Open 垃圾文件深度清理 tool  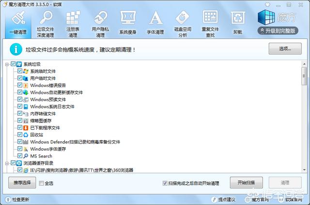[x=45, y=24]
